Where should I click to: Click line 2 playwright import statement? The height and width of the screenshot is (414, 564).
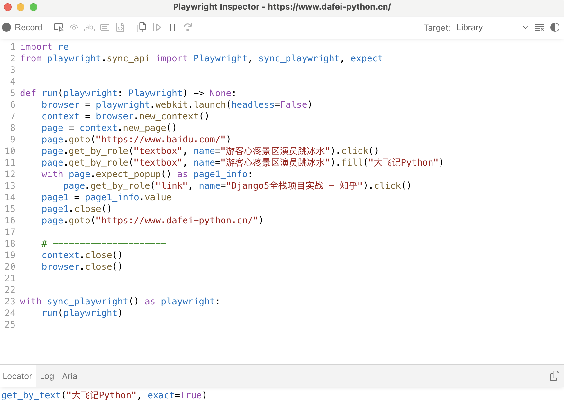201,58
